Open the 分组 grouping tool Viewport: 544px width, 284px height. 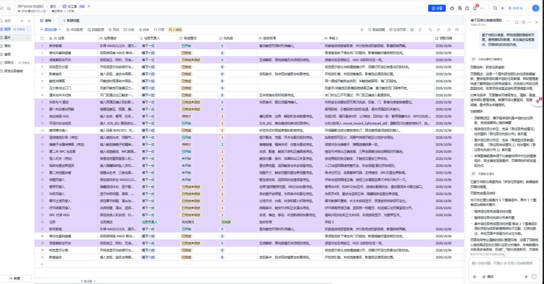pos(129,30)
